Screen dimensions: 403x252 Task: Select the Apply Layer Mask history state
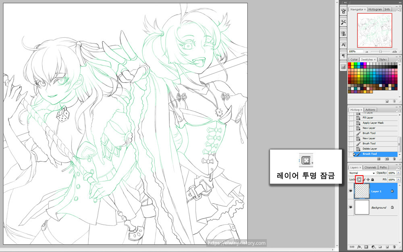373,123
